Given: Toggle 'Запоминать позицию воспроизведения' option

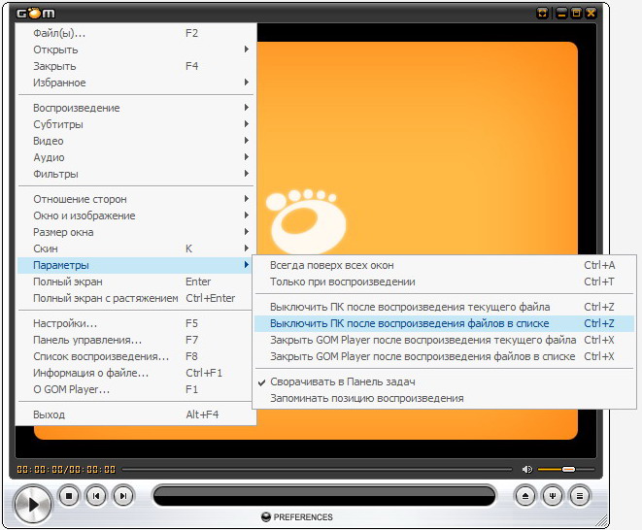Looking at the screenshot, I should coord(444,398).
